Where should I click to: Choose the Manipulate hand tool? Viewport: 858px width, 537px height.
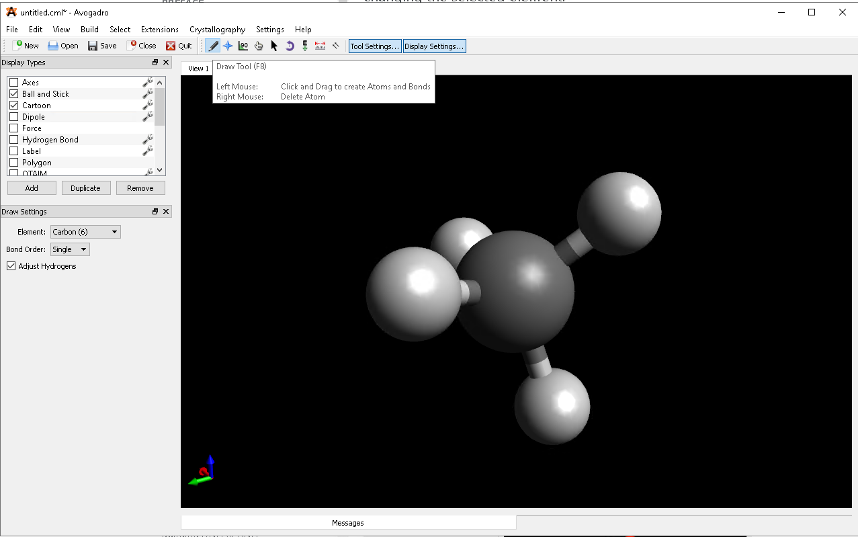coord(259,46)
